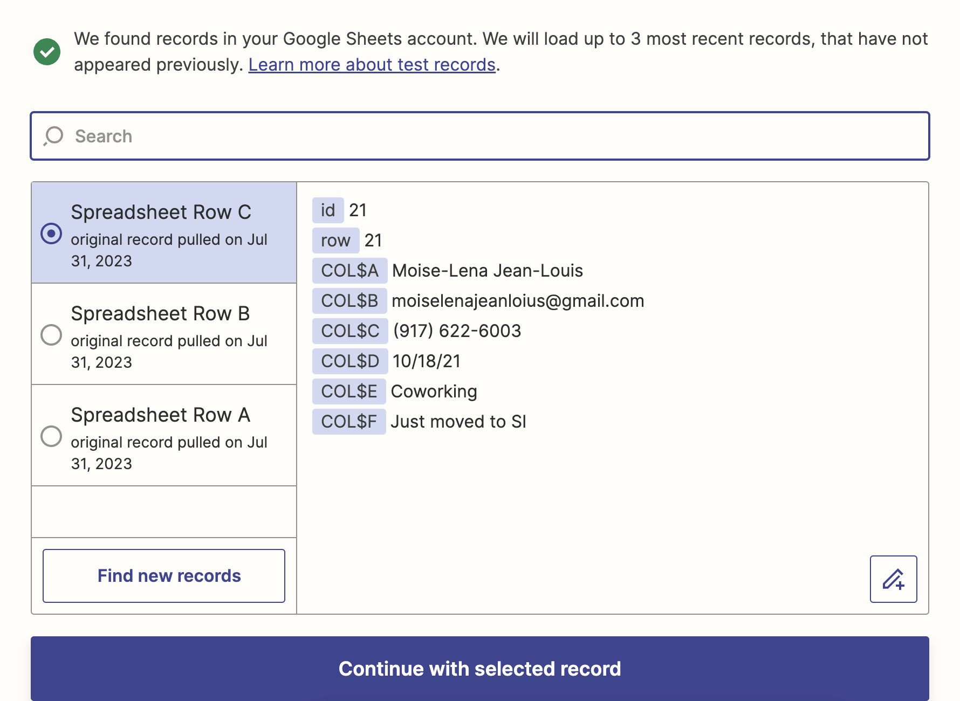This screenshot has width=960, height=701.
Task: Focus the Search input field
Action: click(x=479, y=136)
